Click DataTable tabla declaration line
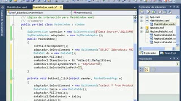 coord(61,89)
